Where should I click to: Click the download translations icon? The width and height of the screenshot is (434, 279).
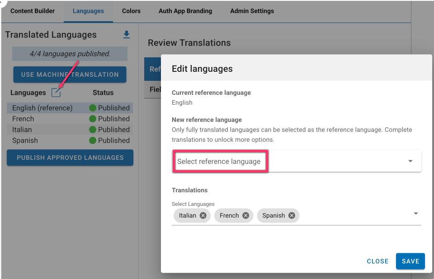click(x=126, y=35)
